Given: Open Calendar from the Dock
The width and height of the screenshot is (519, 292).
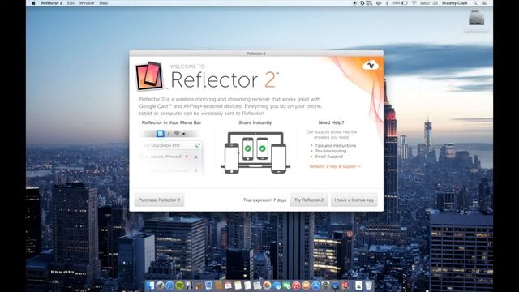Looking at the screenshot, I should pyautogui.click(x=228, y=286).
